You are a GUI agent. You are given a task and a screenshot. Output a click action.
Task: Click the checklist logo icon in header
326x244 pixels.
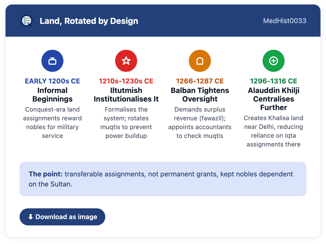click(x=27, y=21)
